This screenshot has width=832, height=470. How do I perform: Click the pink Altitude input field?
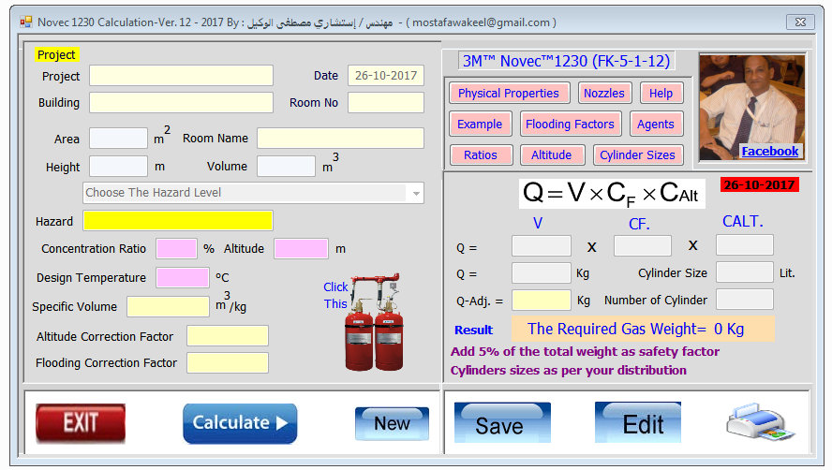tap(301, 248)
